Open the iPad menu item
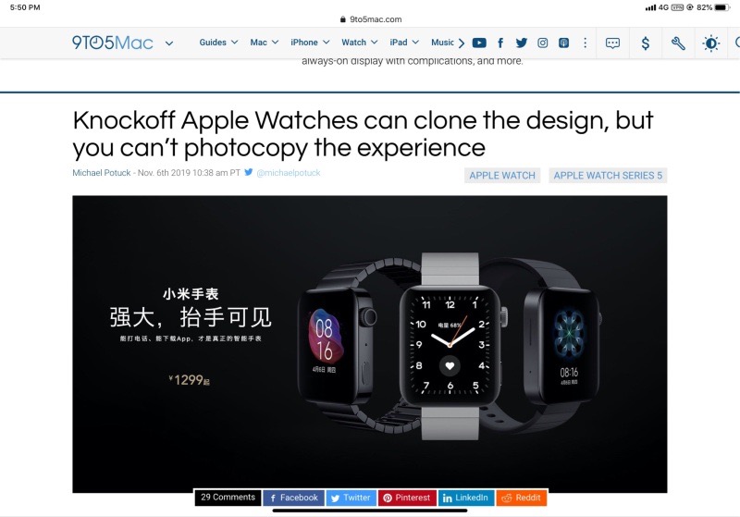This screenshot has width=740, height=517. (x=404, y=43)
